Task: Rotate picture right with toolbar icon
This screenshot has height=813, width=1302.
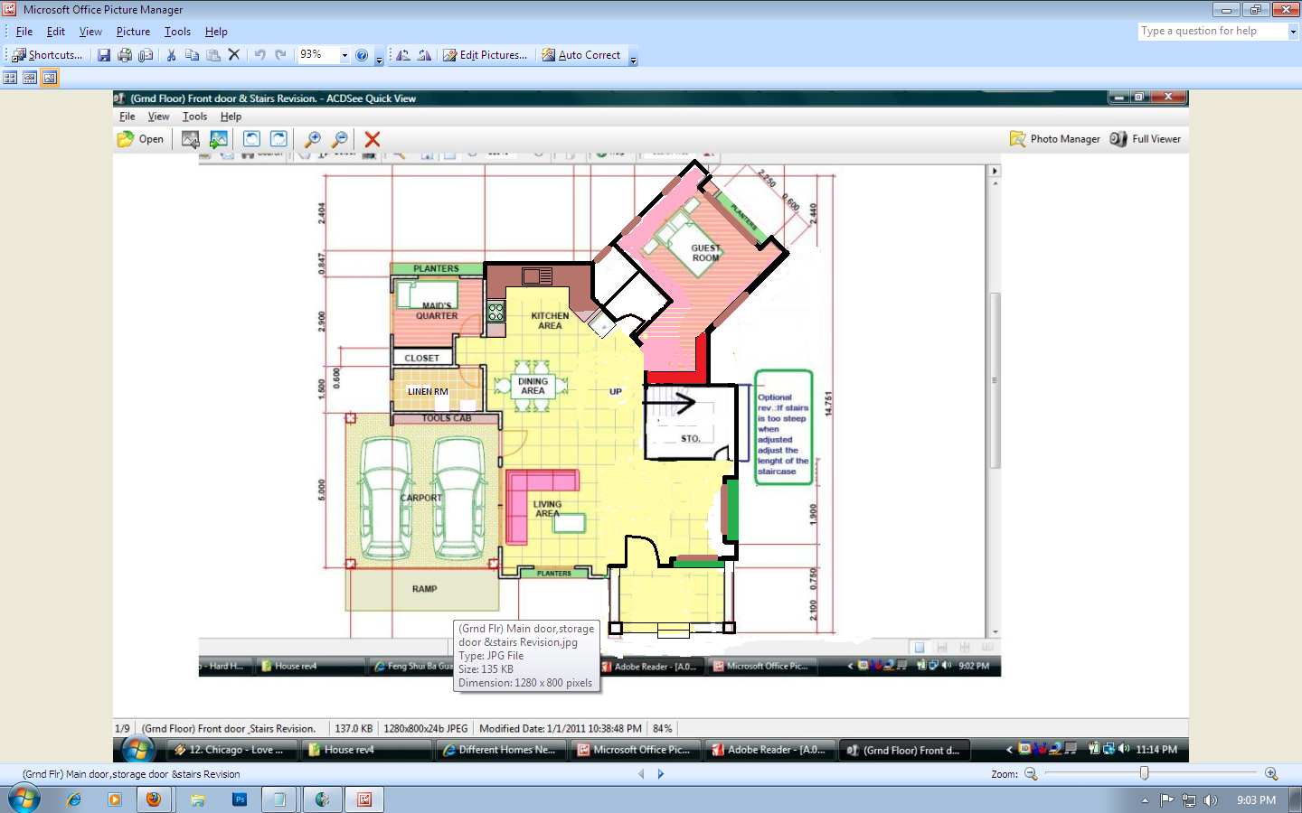Action: (424, 55)
